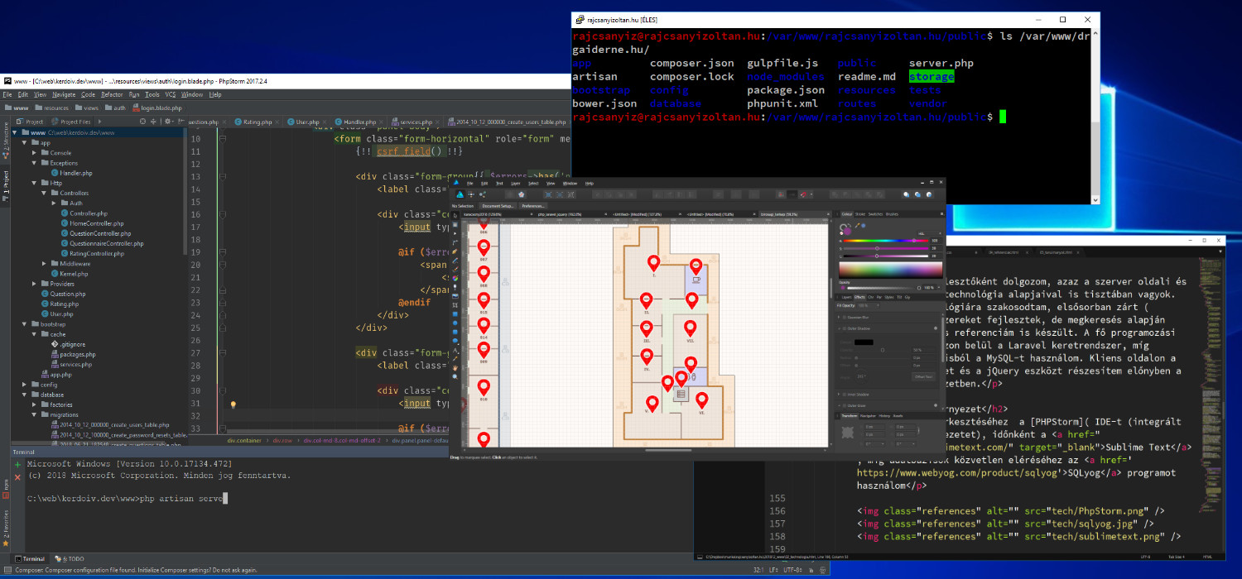Collapse the bootstrap folder

click(25, 324)
